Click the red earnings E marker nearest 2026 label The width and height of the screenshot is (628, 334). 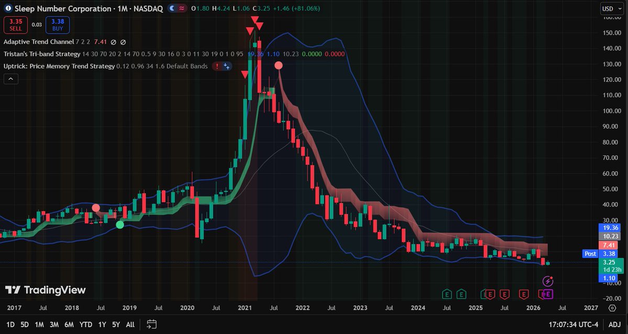pyautogui.click(x=524, y=294)
